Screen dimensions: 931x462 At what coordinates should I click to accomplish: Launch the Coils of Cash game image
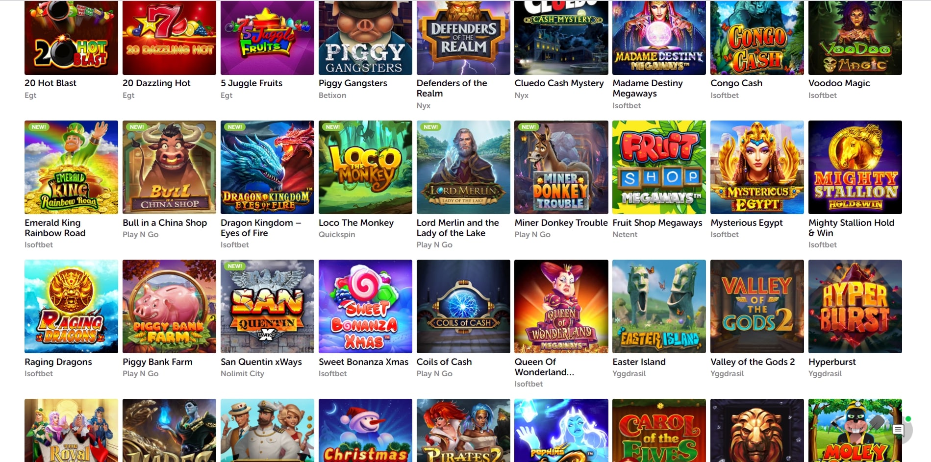click(463, 306)
